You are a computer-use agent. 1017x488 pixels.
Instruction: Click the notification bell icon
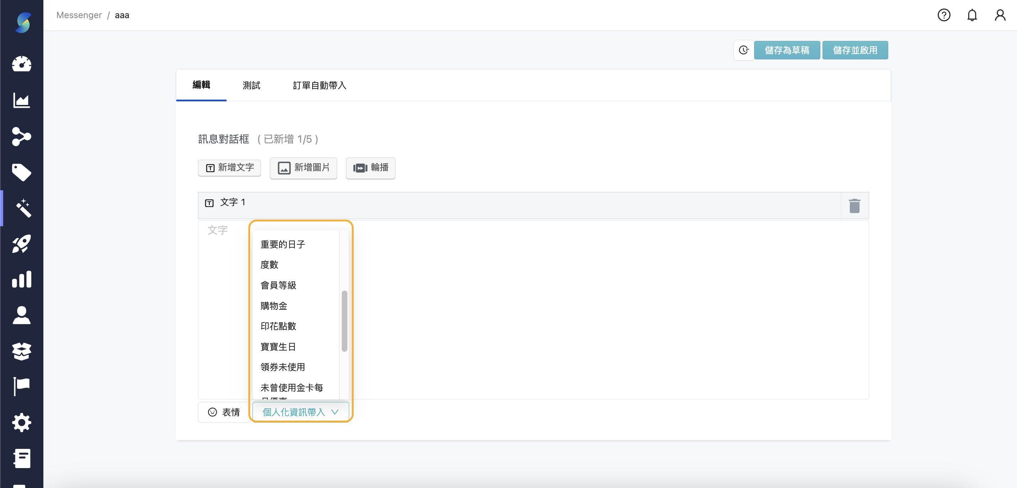pyautogui.click(x=972, y=15)
